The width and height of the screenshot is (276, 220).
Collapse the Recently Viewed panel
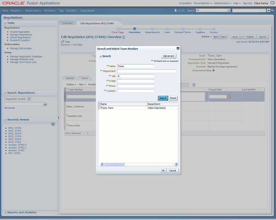pos(5,119)
